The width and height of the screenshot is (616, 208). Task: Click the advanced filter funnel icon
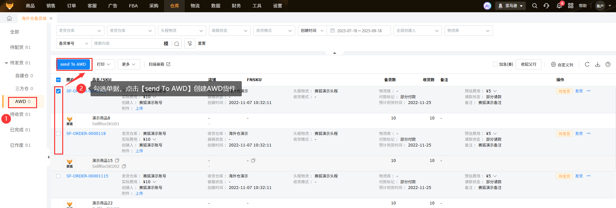[190, 43]
